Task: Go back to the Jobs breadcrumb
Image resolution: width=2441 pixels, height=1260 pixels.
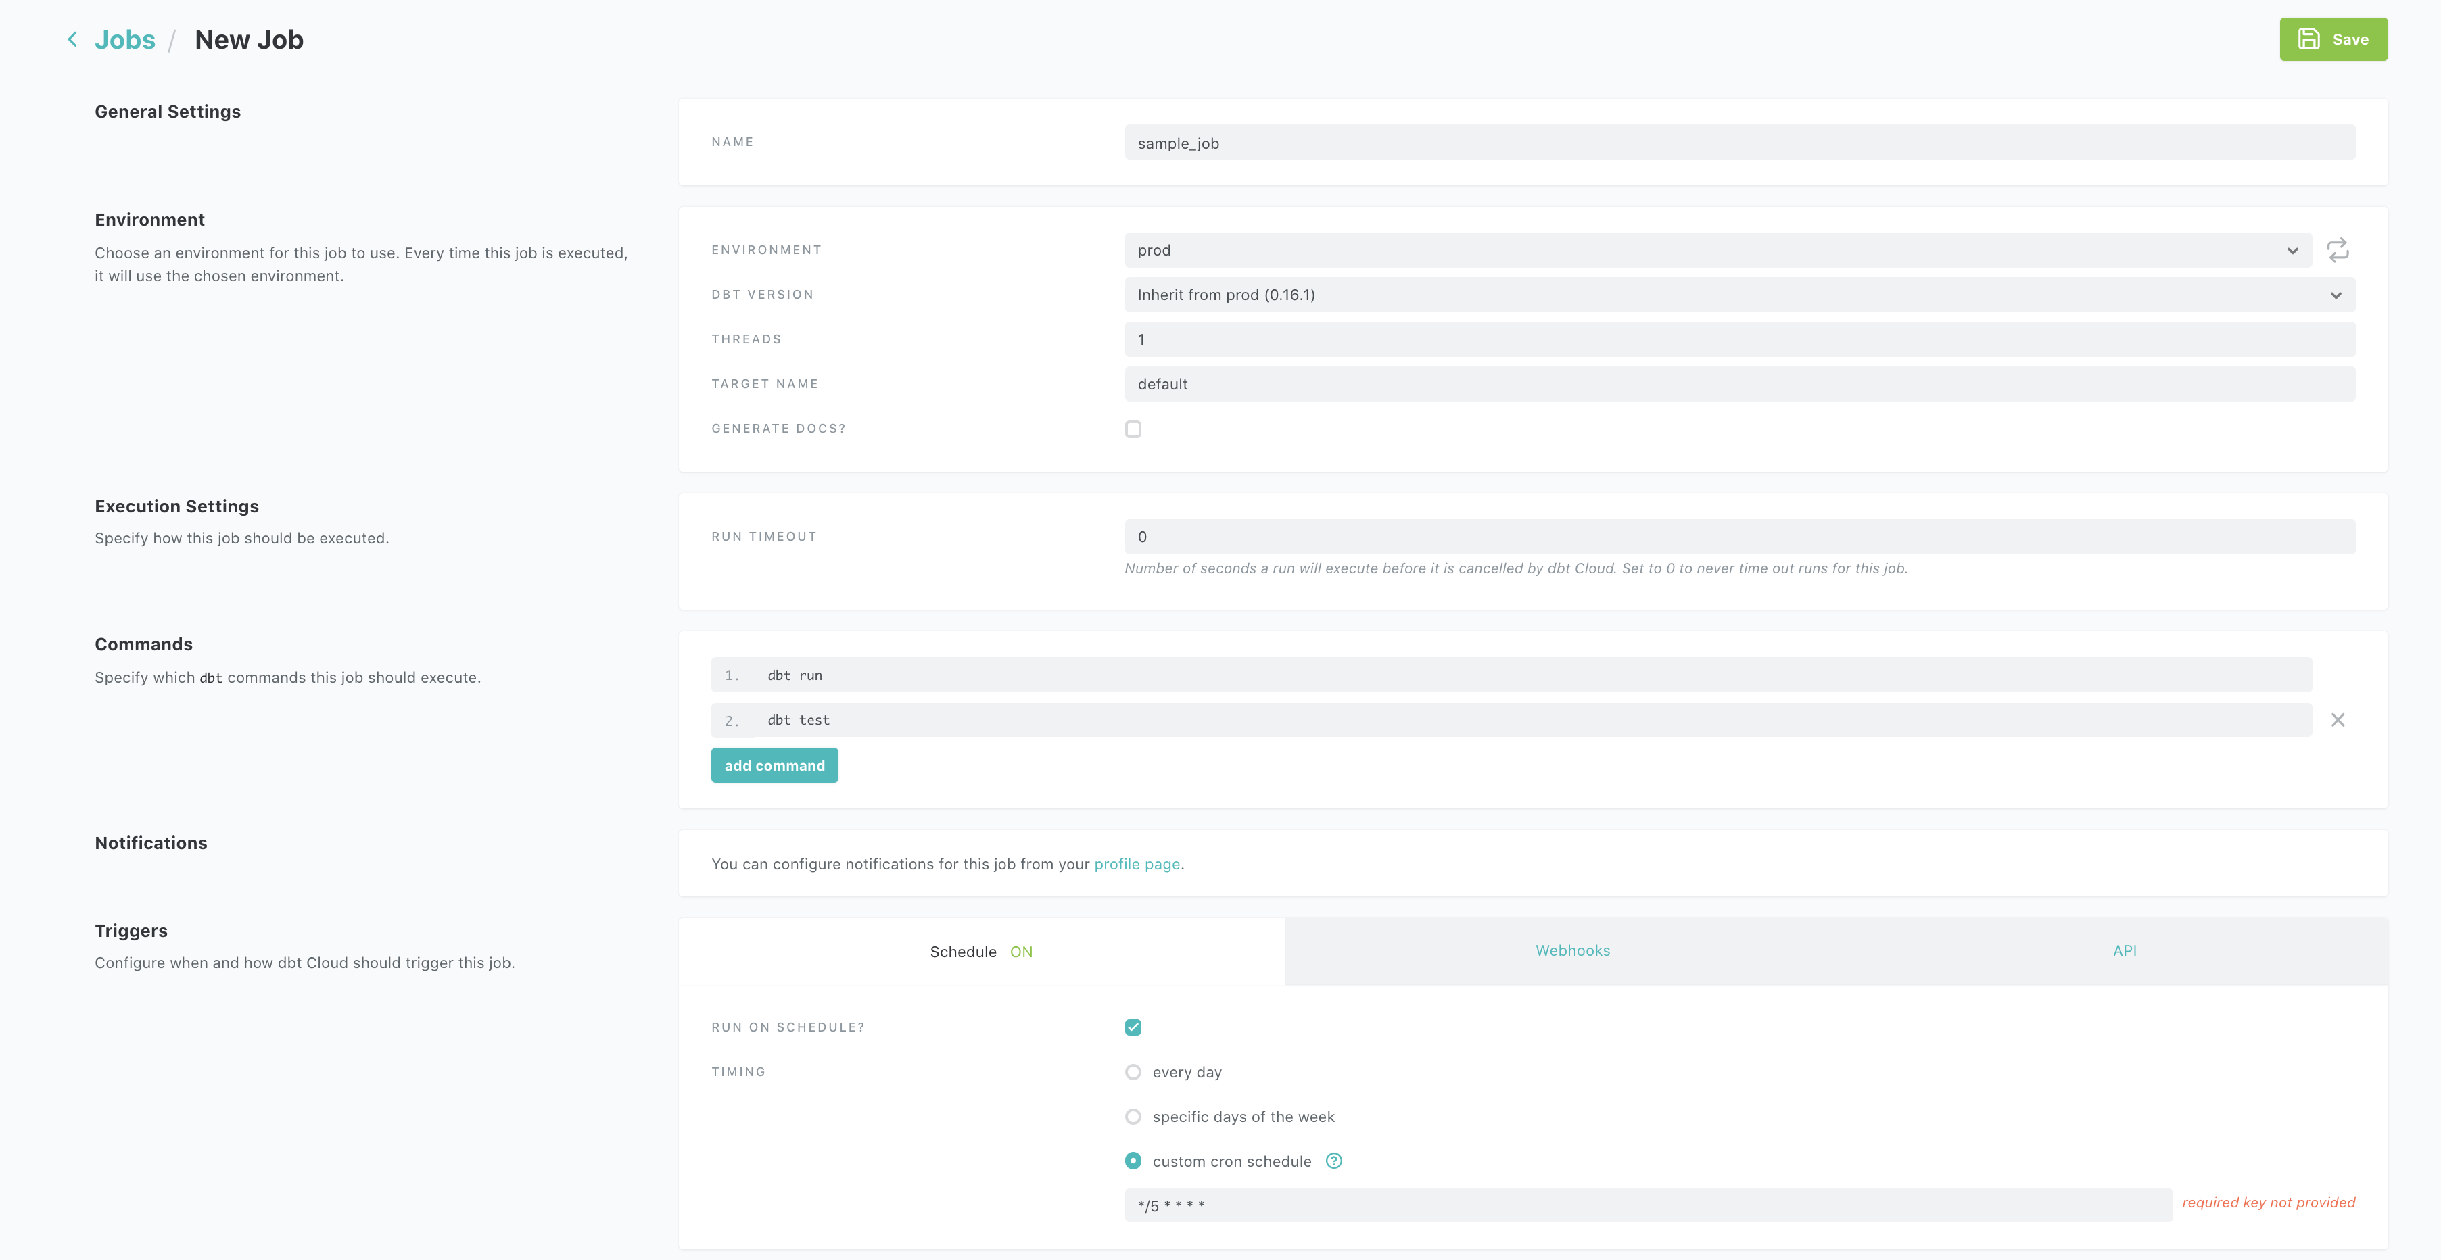Action: point(124,40)
